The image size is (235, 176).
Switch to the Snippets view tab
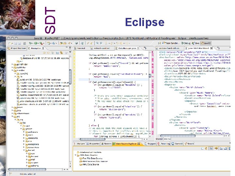(150, 144)
